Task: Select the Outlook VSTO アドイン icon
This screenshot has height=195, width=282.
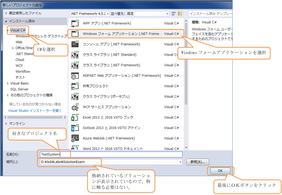Action: pyautogui.click(x=75, y=128)
